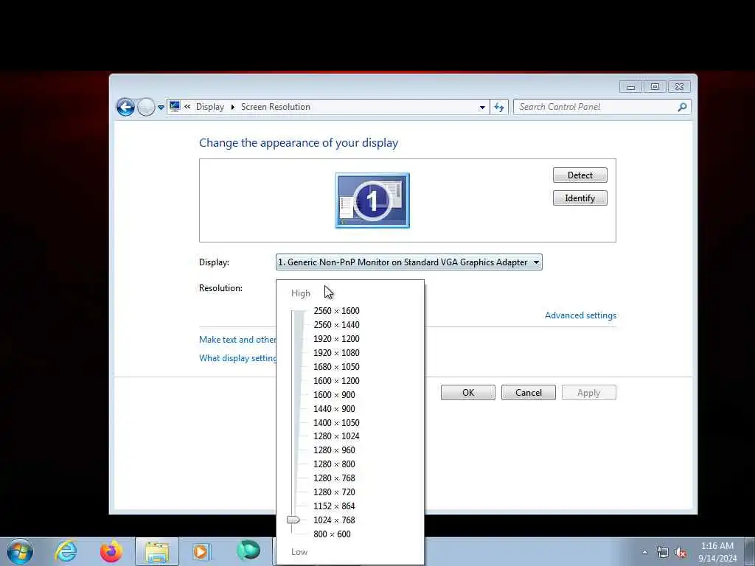Viewport: 755px width, 566px height.
Task: Click the 1280 × 768 resolution label
Action: coord(334,478)
